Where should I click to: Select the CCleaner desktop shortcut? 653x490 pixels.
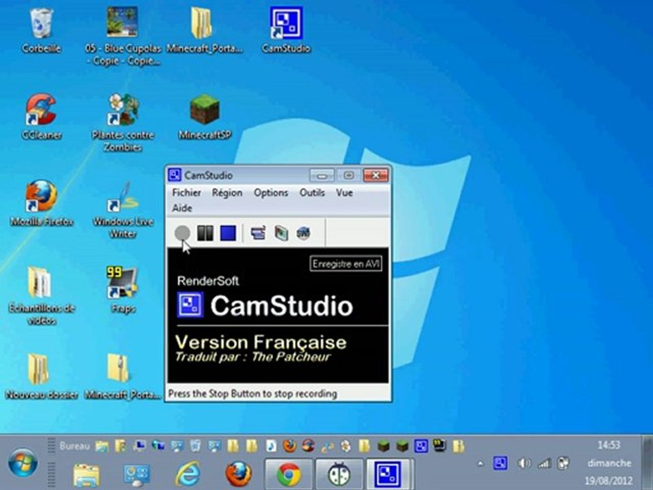[41, 117]
